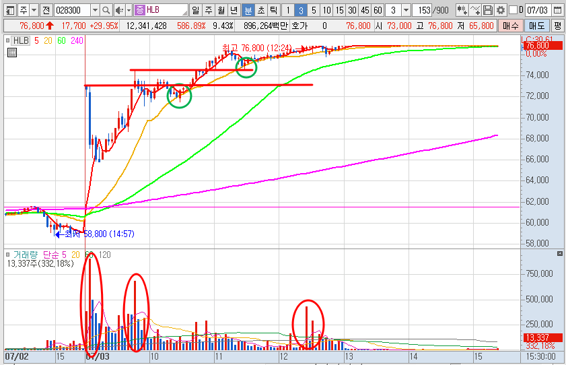This screenshot has height=365, width=566.
Task: Click the 586.89% volume ratio value
Action: (x=191, y=26)
